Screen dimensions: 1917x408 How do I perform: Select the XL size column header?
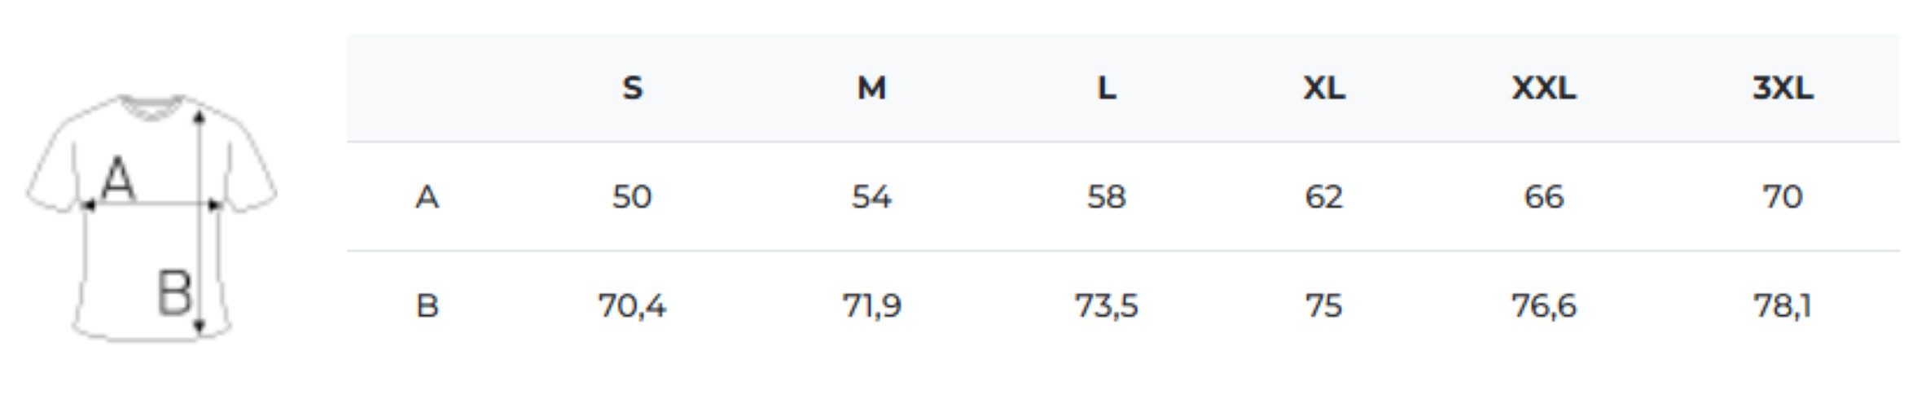1324,88
